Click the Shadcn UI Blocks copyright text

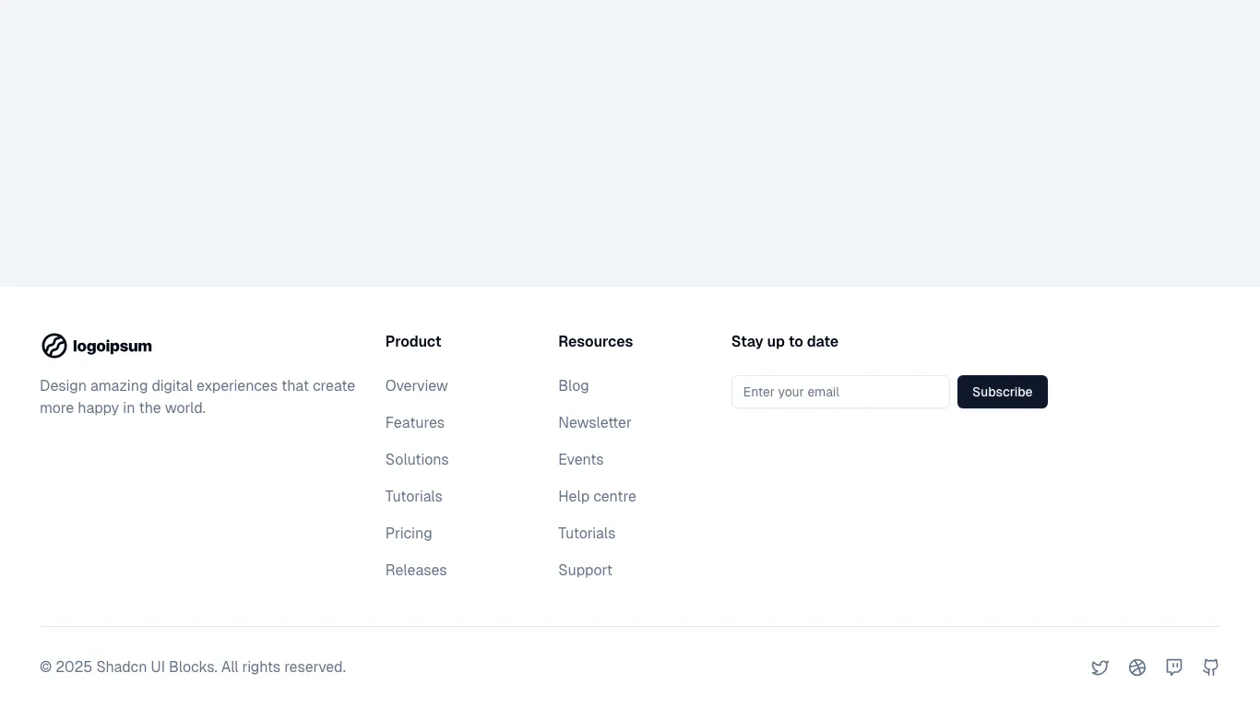pos(192,667)
